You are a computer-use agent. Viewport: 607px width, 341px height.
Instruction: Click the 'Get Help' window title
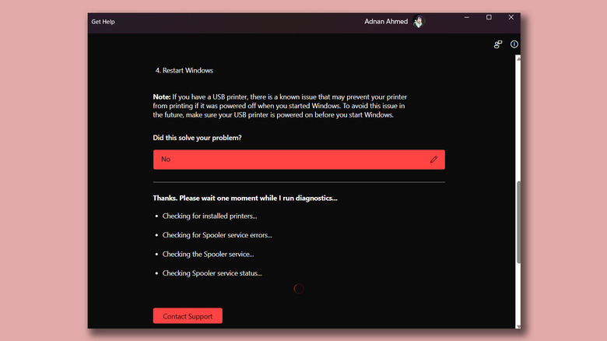pos(103,22)
